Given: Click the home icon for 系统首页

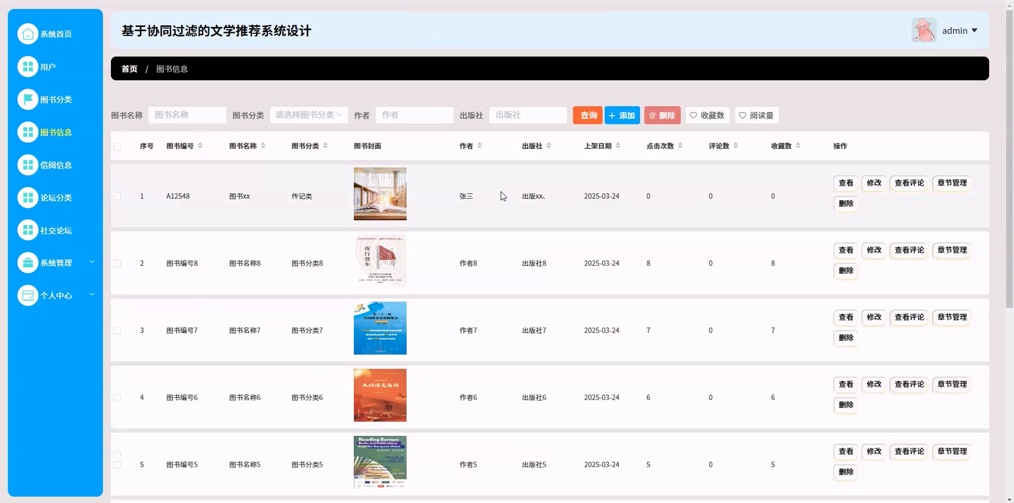Looking at the screenshot, I should pos(28,34).
